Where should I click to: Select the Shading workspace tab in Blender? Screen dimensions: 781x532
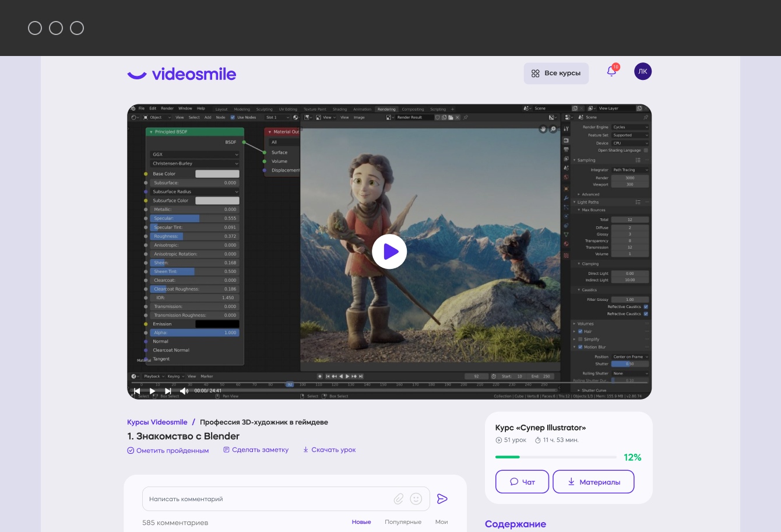[340, 109]
